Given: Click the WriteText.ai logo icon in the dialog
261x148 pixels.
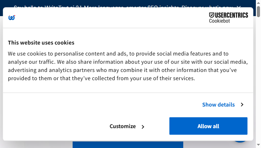Looking at the screenshot, I should (x=12, y=17).
